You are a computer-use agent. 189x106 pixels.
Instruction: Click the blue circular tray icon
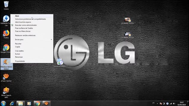[167, 103]
